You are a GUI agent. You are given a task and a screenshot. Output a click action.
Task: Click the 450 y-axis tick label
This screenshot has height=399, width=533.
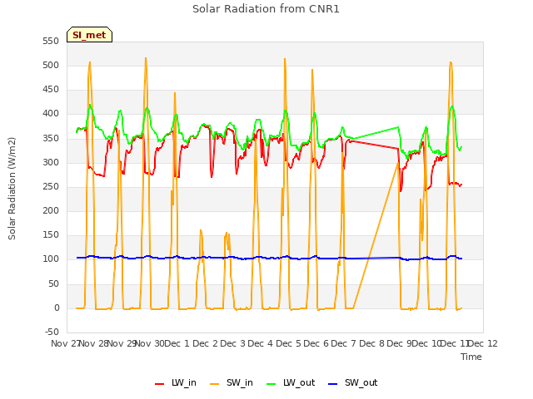coord(51,90)
